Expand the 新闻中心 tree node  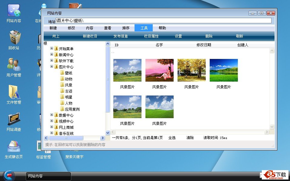[52, 54]
